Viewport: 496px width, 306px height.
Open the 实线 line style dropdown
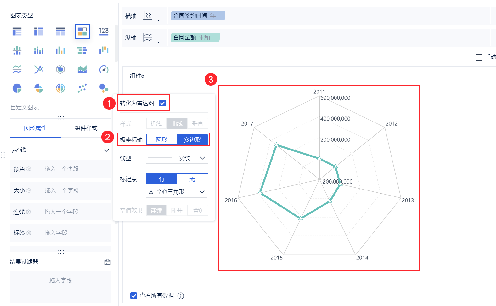202,158
